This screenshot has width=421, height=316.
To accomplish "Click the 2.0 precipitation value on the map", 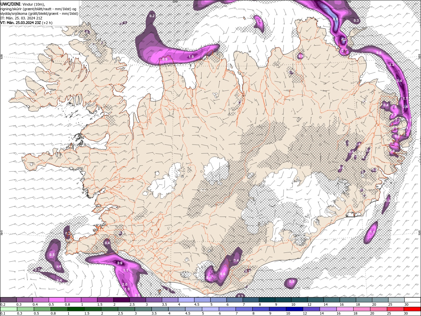I will tap(125, 284).
